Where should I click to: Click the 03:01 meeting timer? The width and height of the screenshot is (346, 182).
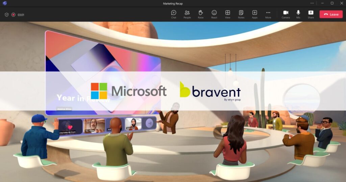tap(21, 15)
